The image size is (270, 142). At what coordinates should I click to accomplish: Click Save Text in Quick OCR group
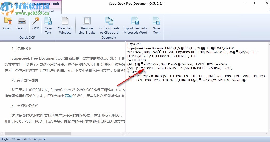pos(48,26)
